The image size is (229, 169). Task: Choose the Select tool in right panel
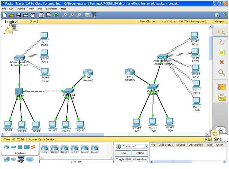click(x=221, y=32)
